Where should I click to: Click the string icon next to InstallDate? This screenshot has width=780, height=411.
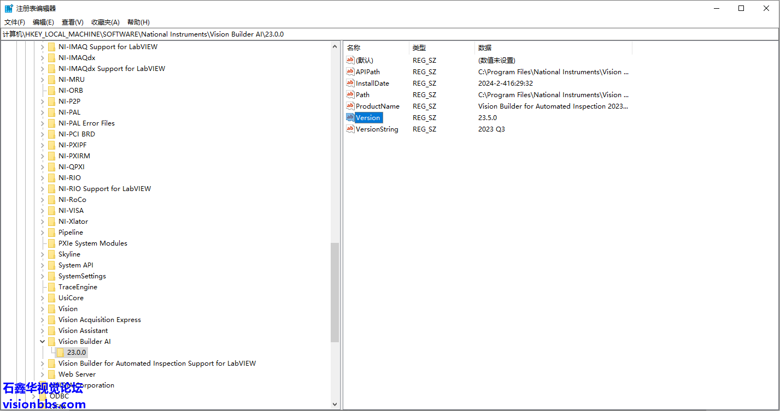[350, 83]
